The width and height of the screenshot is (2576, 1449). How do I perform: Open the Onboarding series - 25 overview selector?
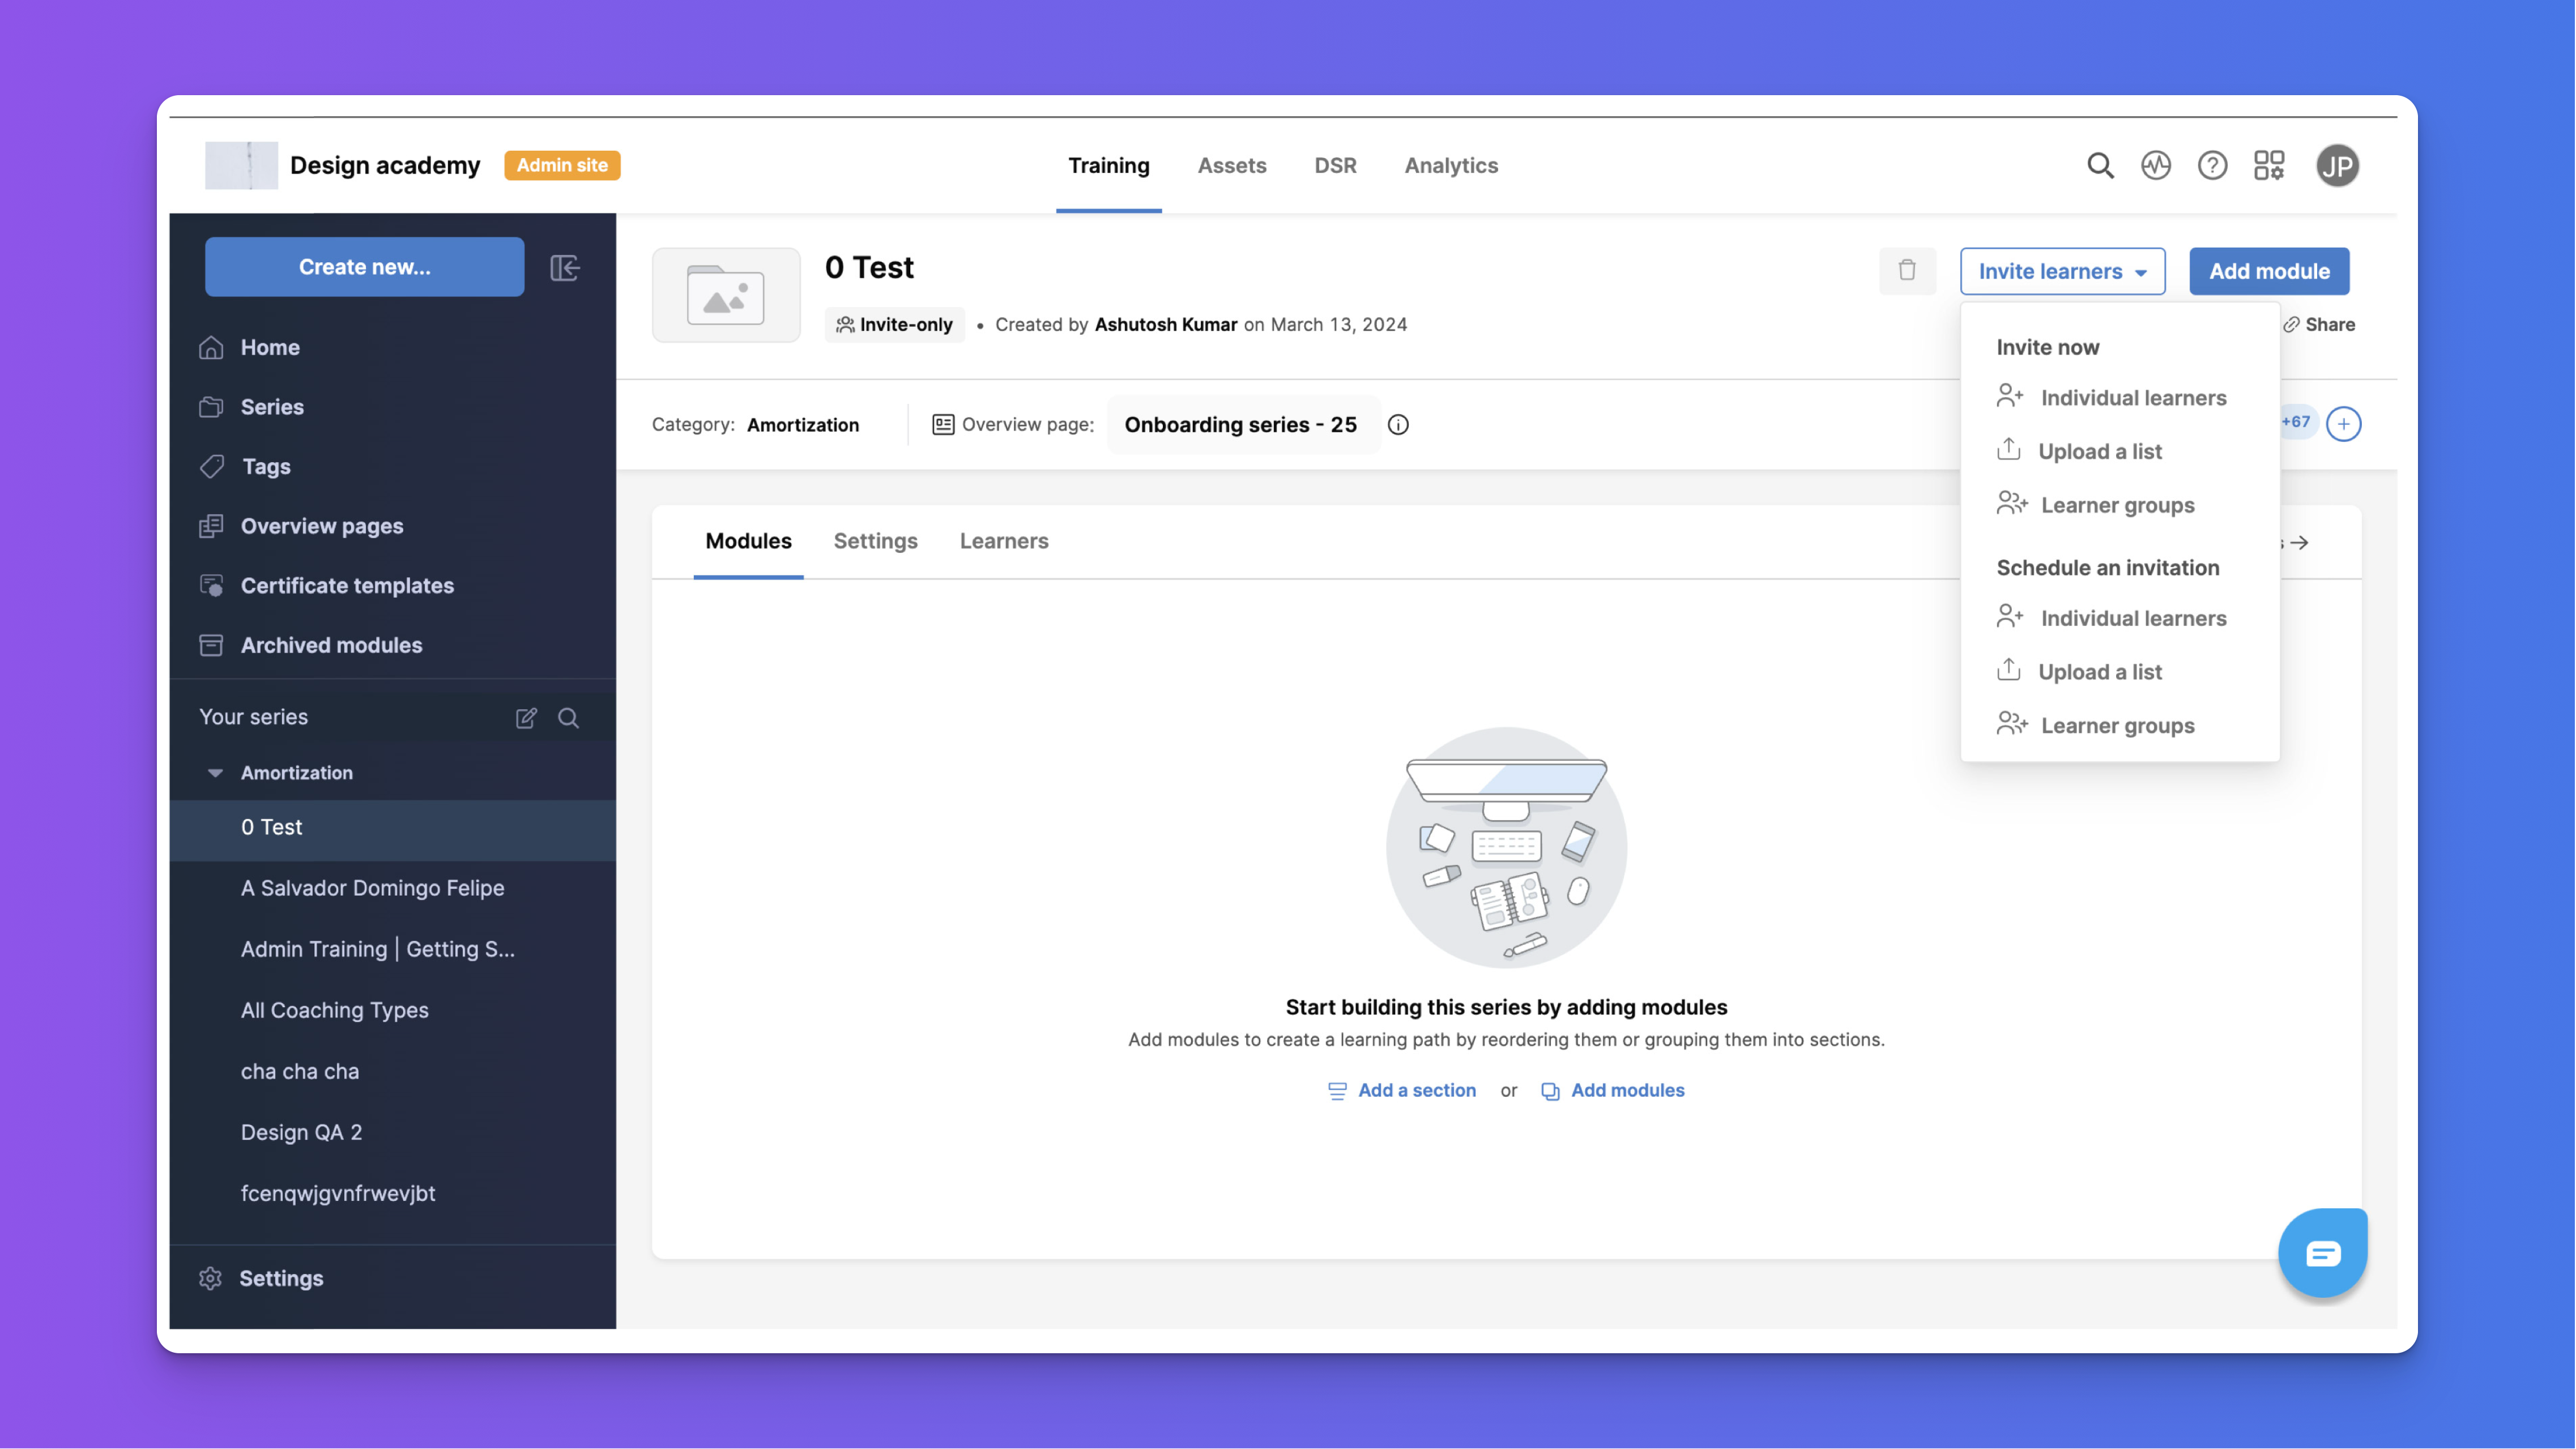point(1240,425)
